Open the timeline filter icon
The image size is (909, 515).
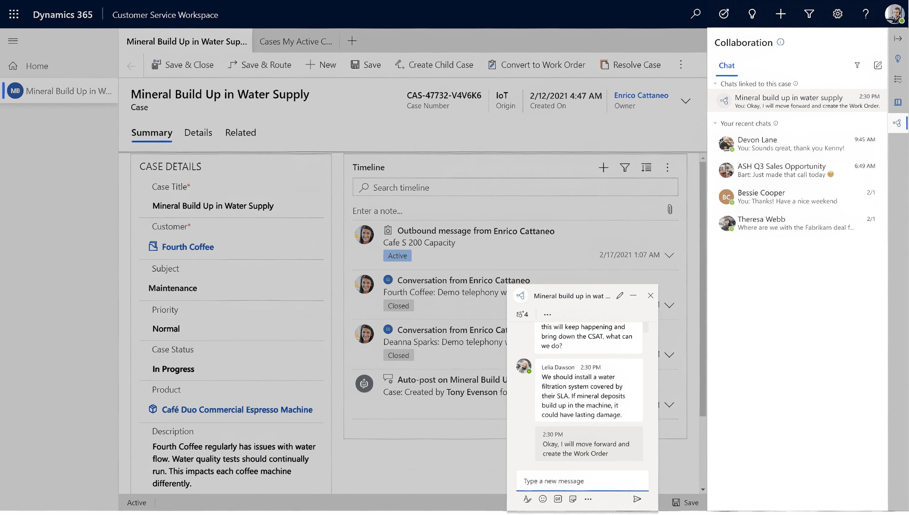coord(625,168)
